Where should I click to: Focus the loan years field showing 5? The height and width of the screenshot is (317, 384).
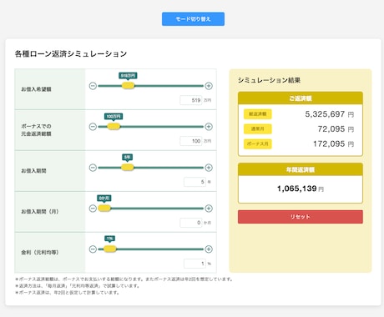click(x=195, y=182)
